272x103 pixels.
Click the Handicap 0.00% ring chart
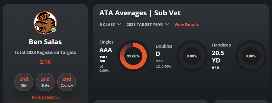click(251, 56)
